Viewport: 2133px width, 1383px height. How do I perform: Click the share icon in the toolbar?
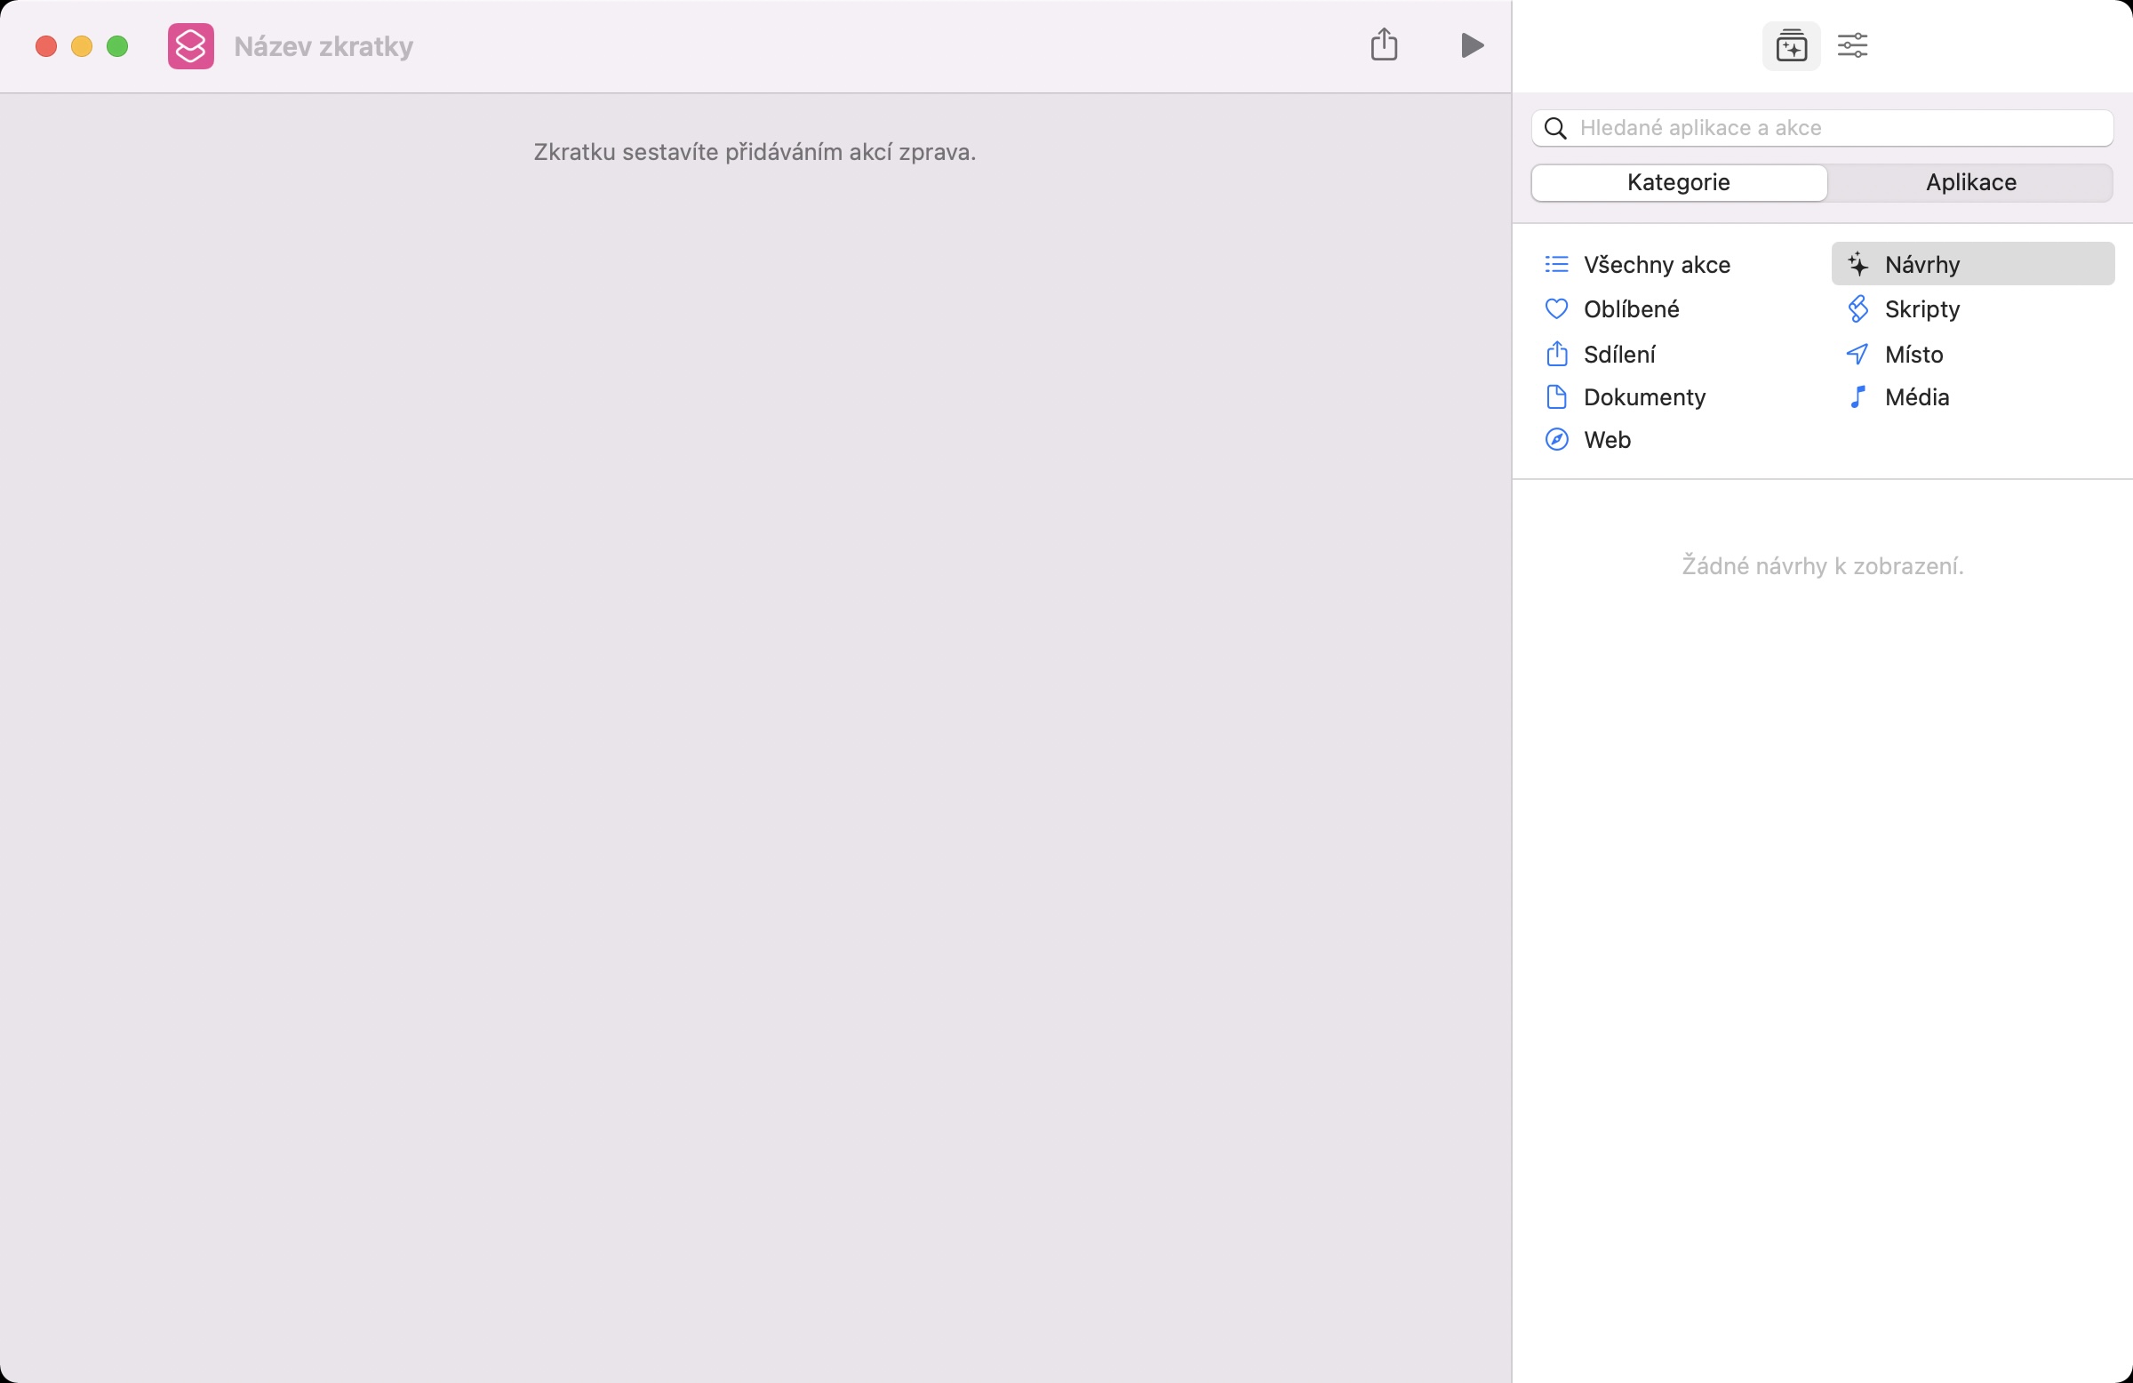[x=1383, y=44]
